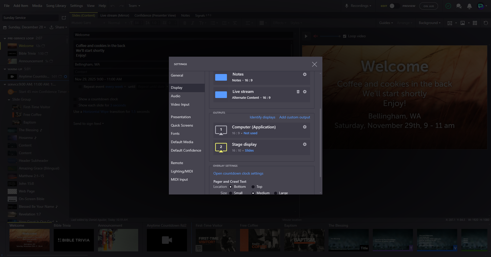Image resolution: width=491 pixels, height=257 pixels.
Task: Click the green sync status checkmark icon
Action: click(448, 6)
